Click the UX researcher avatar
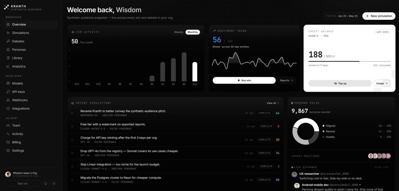This screenshot has width=399, height=191. point(295,174)
